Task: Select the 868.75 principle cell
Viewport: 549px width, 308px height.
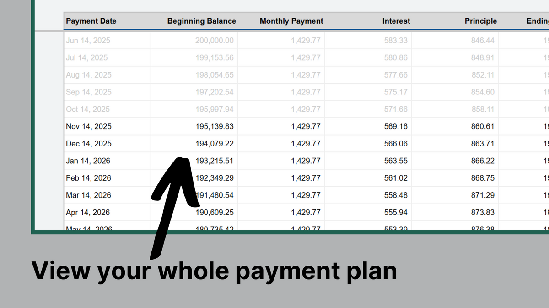Action: click(455, 178)
